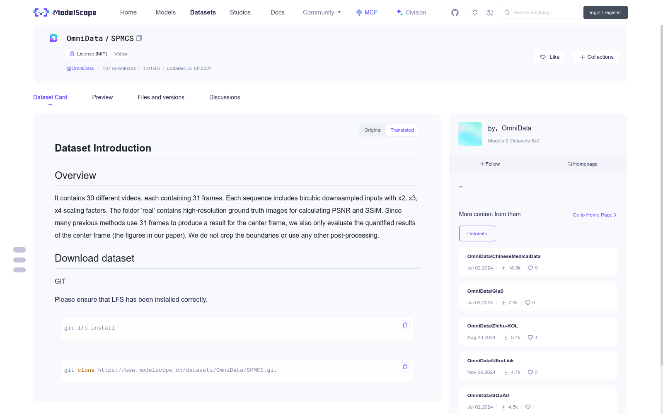663x414 pixels.
Task: Open the GitHub icon link
Action: [455, 12]
